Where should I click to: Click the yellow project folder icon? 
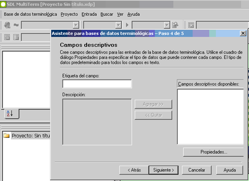click(x=6, y=135)
